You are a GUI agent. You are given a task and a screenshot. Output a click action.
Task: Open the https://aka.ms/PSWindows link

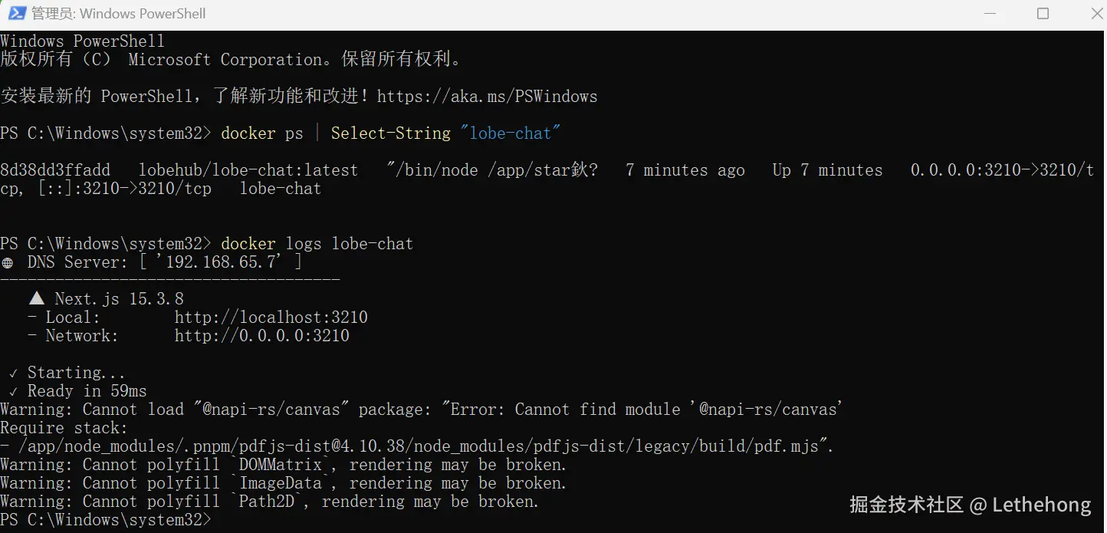[487, 97]
